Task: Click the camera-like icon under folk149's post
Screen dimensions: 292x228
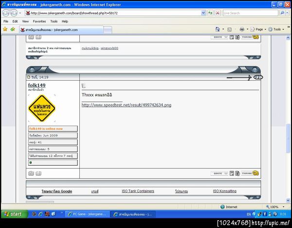Action: (x=31, y=174)
